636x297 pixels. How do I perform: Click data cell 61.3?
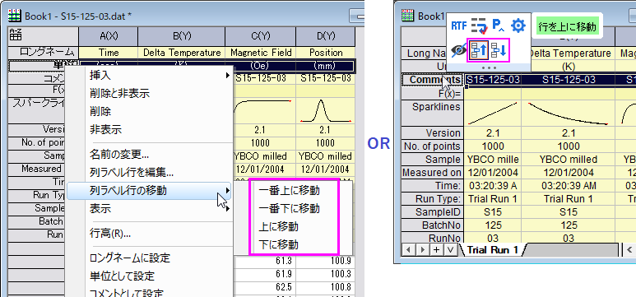(264, 262)
